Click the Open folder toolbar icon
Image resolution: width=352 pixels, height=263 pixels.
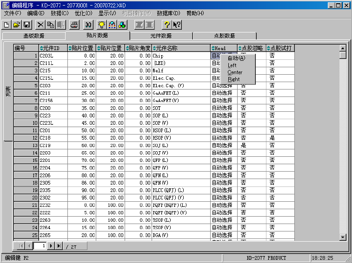[17, 25]
